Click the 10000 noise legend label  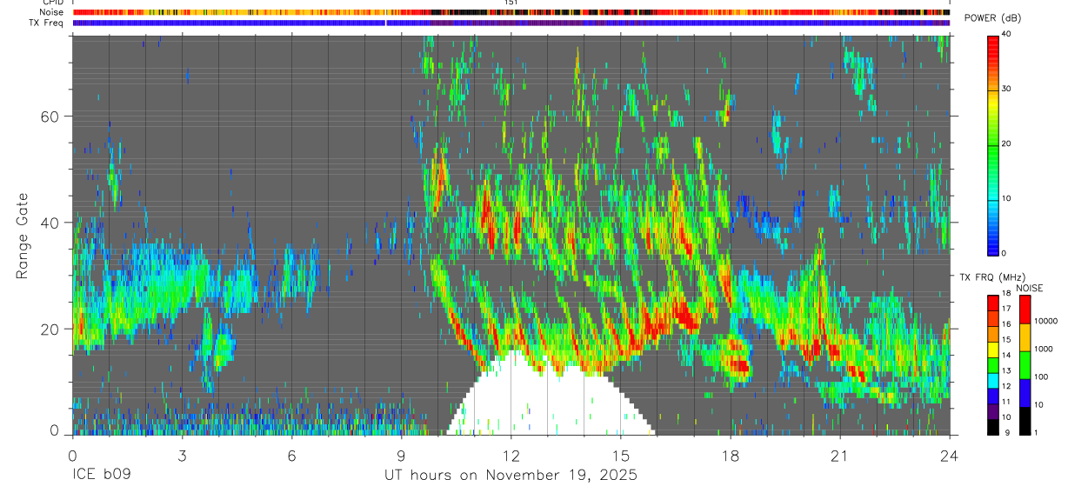[1045, 321]
